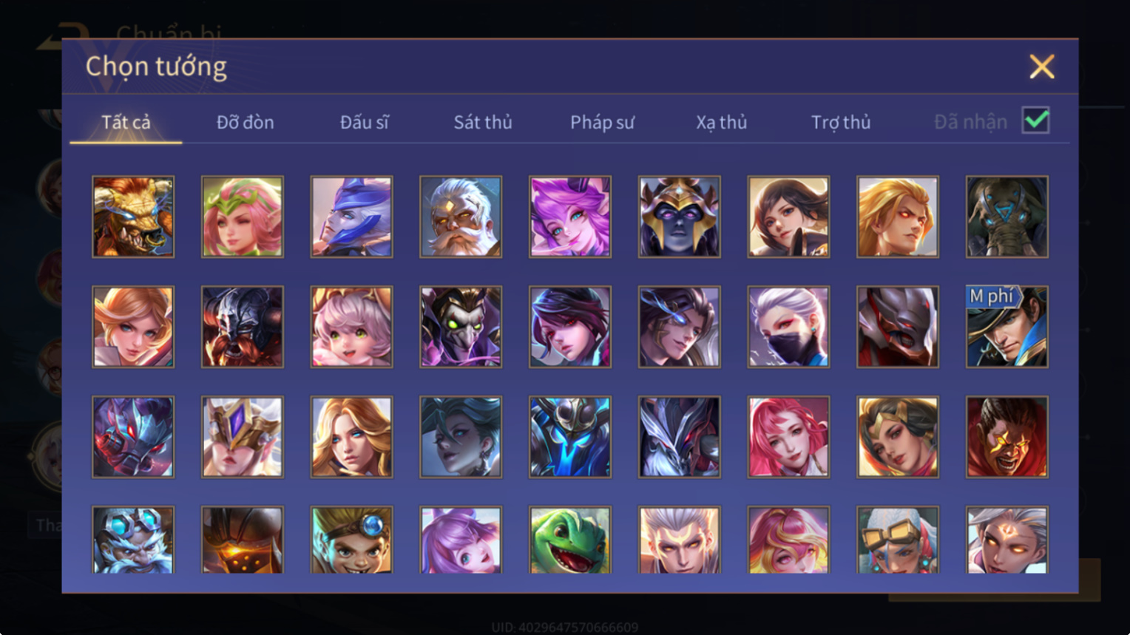Screen dimensions: 1130x635
Task: Select the green frog-like hero portrait
Action: coord(570,540)
